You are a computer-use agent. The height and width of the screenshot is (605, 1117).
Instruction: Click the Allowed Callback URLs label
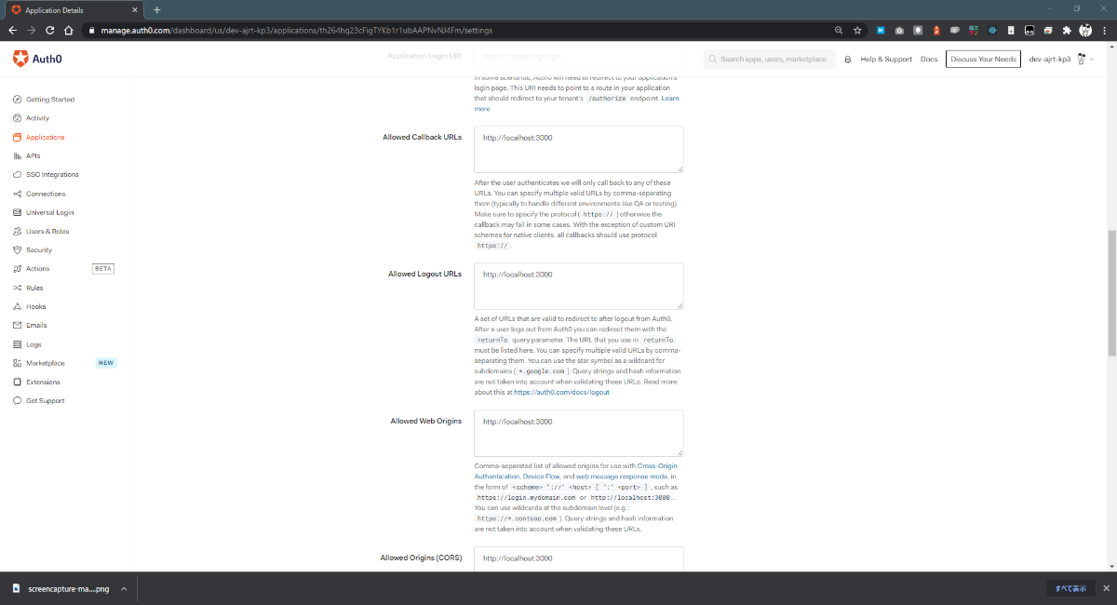click(x=423, y=137)
